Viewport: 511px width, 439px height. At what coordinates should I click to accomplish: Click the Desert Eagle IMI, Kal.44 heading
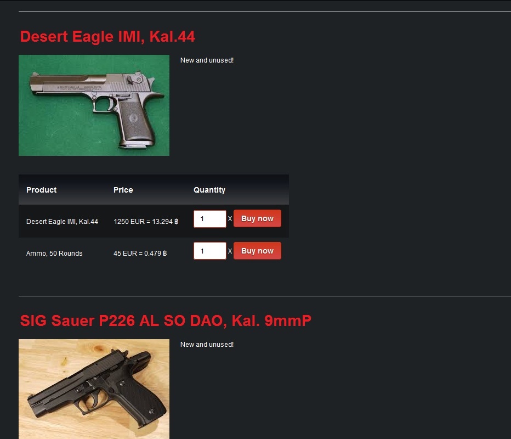point(107,37)
